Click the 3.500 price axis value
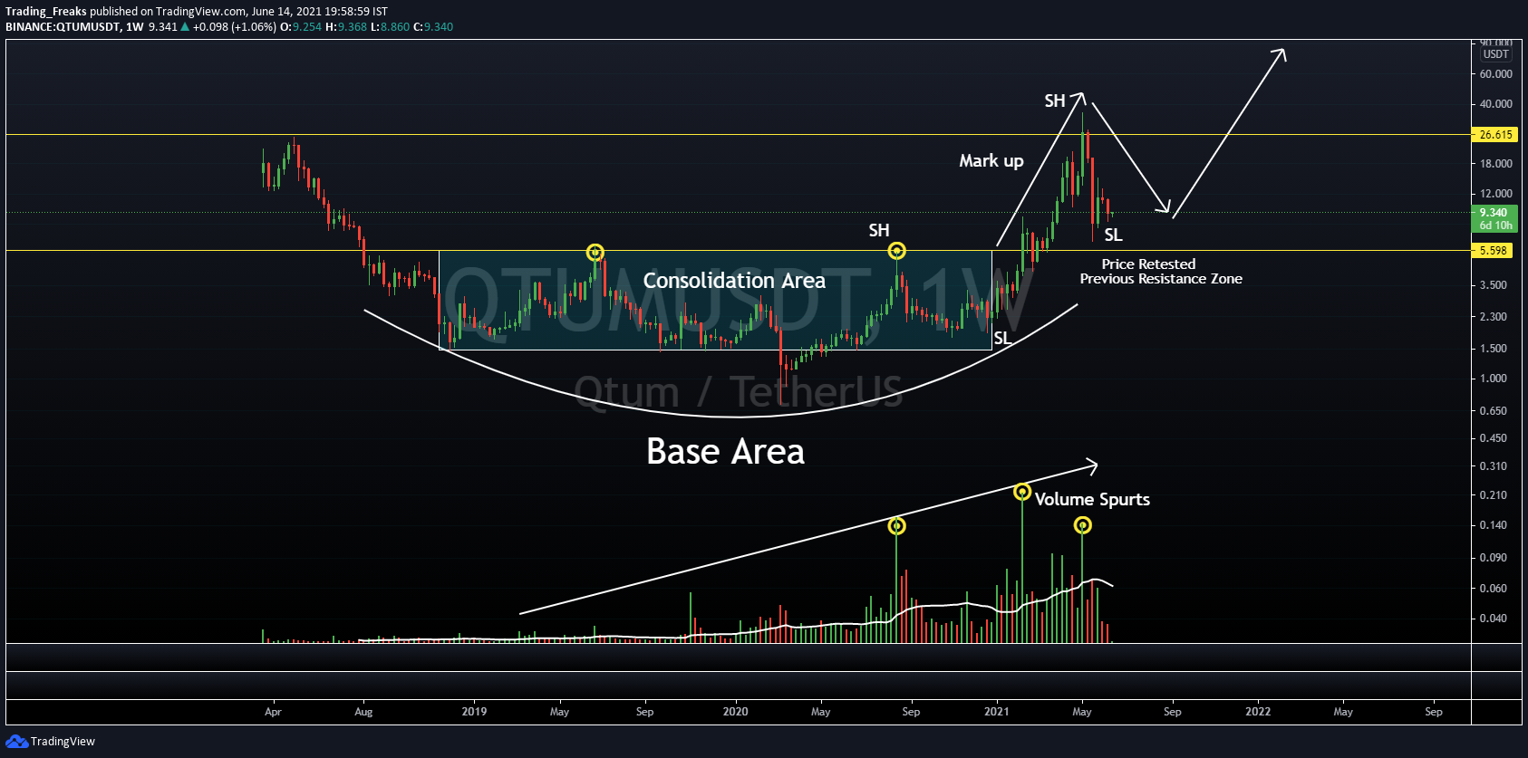The image size is (1528, 758). coord(1494,285)
